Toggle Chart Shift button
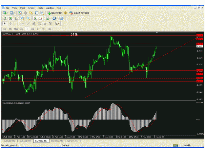The image size is (205, 148). [41, 18]
